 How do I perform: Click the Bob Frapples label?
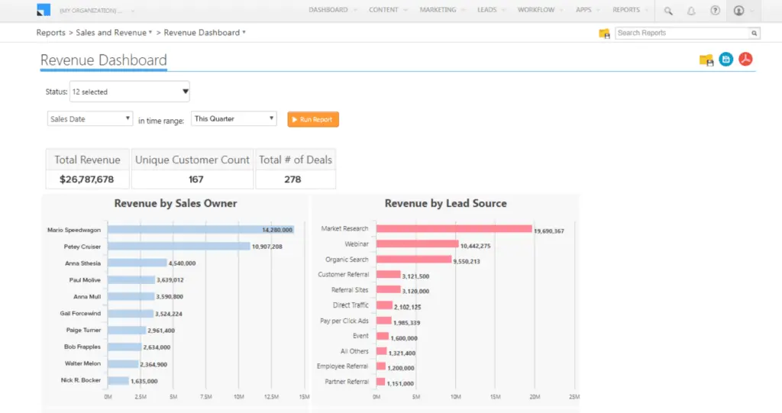pos(82,347)
